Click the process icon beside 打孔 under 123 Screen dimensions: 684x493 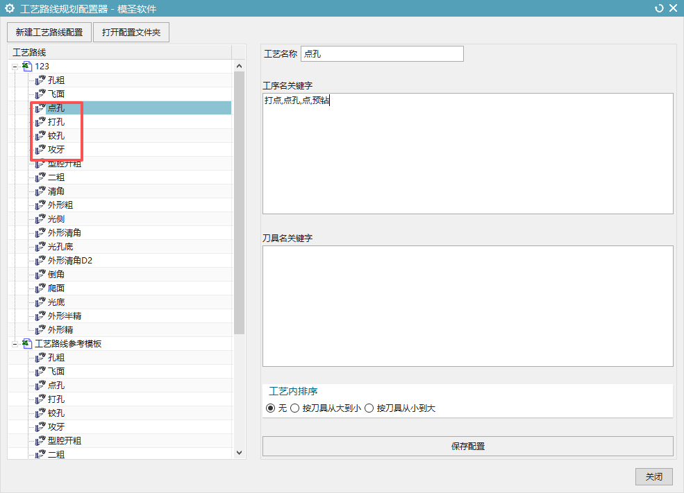coord(40,122)
